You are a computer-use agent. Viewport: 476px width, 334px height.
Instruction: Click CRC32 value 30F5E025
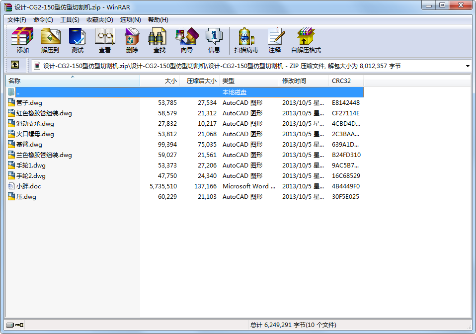[345, 197]
